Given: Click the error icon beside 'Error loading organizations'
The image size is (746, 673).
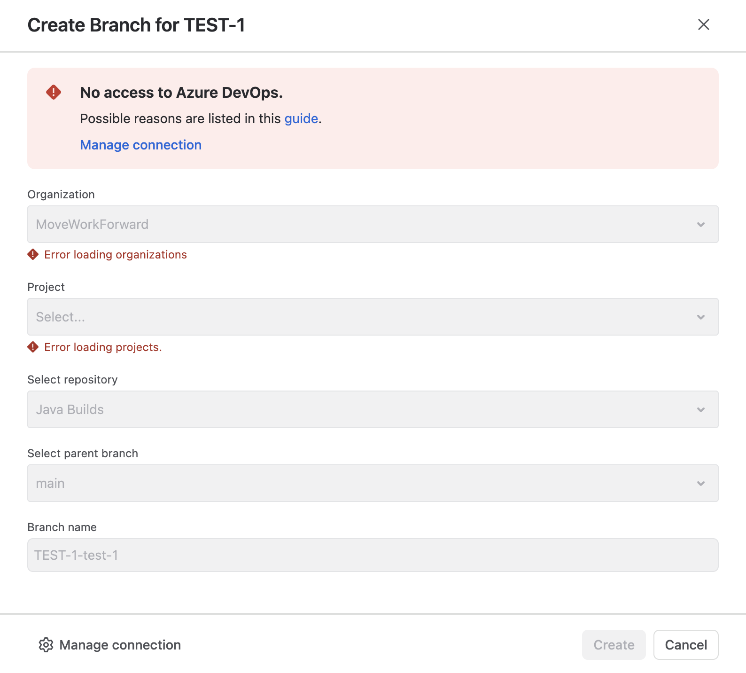Looking at the screenshot, I should click(x=33, y=254).
